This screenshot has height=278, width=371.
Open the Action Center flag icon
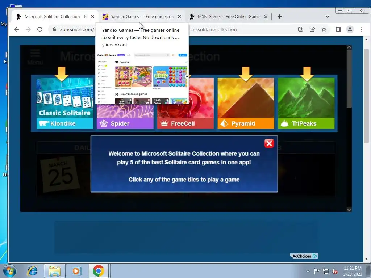click(317, 271)
